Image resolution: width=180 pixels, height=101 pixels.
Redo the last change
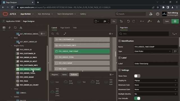pos(133,21)
